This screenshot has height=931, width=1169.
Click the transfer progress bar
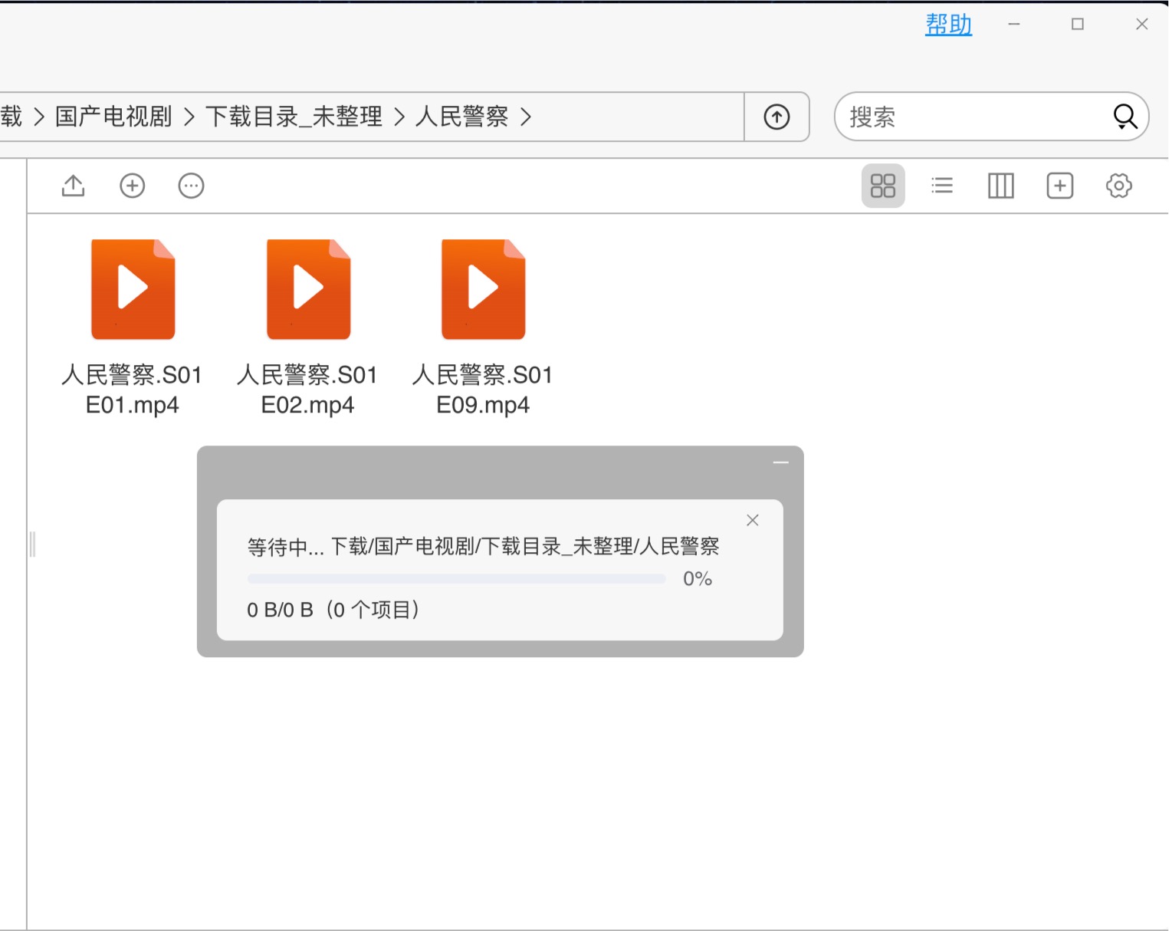click(x=456, y=579)
